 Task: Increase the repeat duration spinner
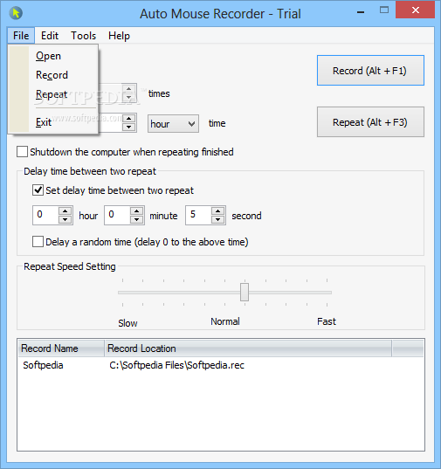point(129,119)
